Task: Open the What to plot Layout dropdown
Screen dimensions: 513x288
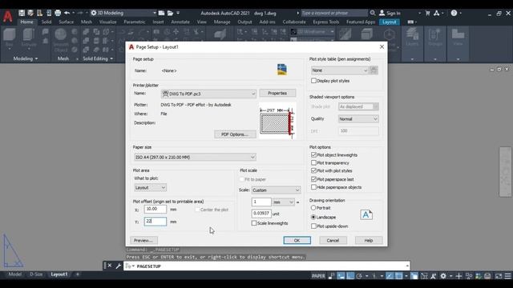Action: point(150,188)
